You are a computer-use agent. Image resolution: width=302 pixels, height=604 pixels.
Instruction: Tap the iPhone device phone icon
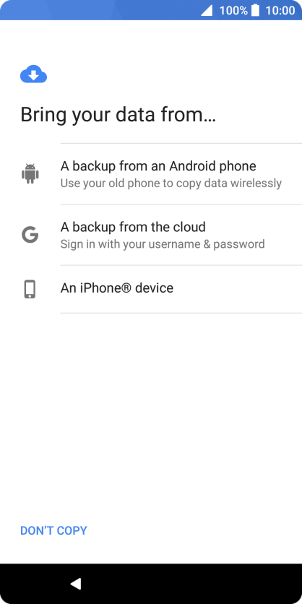(x=30, y=289)
